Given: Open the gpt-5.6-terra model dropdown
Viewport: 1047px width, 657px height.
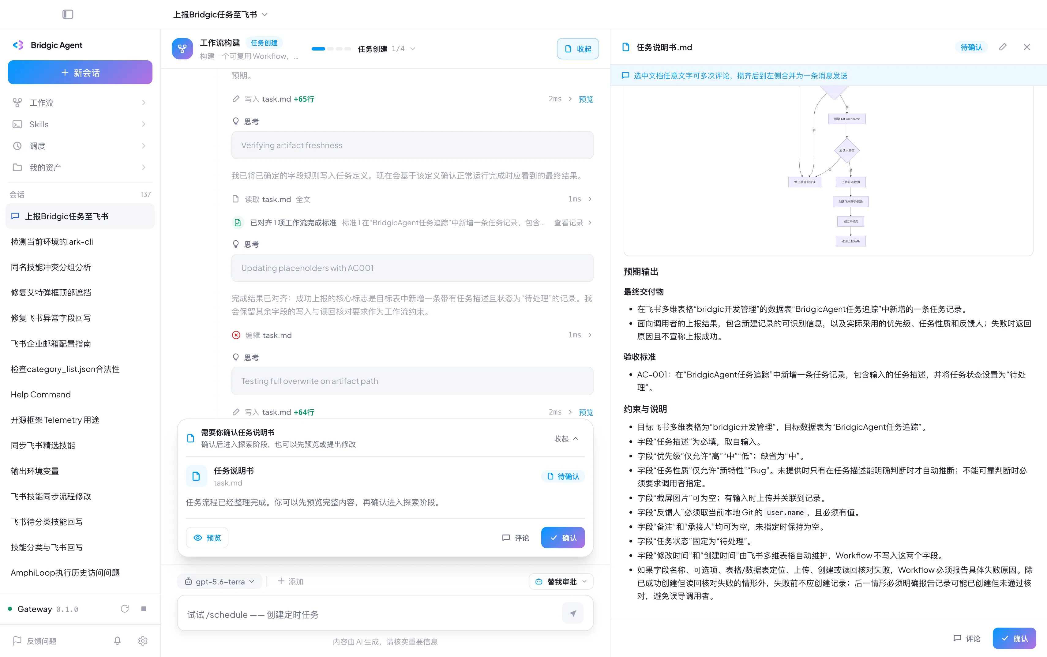Looking at the screenshot, I should pyautogui.click(x=220, y=581).
